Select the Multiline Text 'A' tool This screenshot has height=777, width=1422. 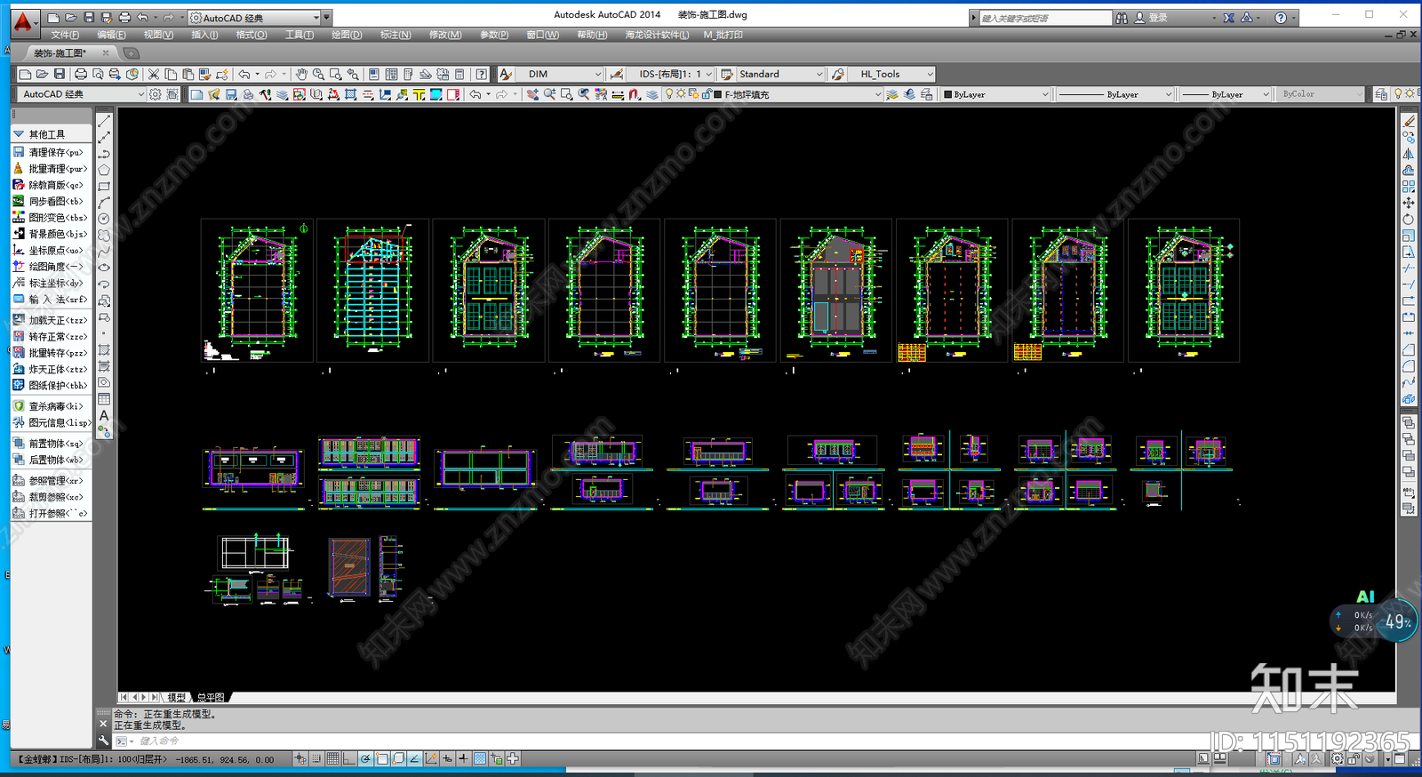tap(104, 416)
